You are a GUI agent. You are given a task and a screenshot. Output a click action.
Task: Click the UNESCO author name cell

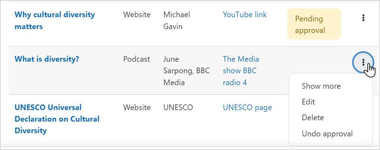pos(178,108)
